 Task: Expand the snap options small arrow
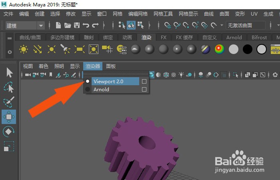click(222, 25)
